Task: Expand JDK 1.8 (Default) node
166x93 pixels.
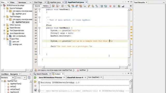Action: (7, 36)
